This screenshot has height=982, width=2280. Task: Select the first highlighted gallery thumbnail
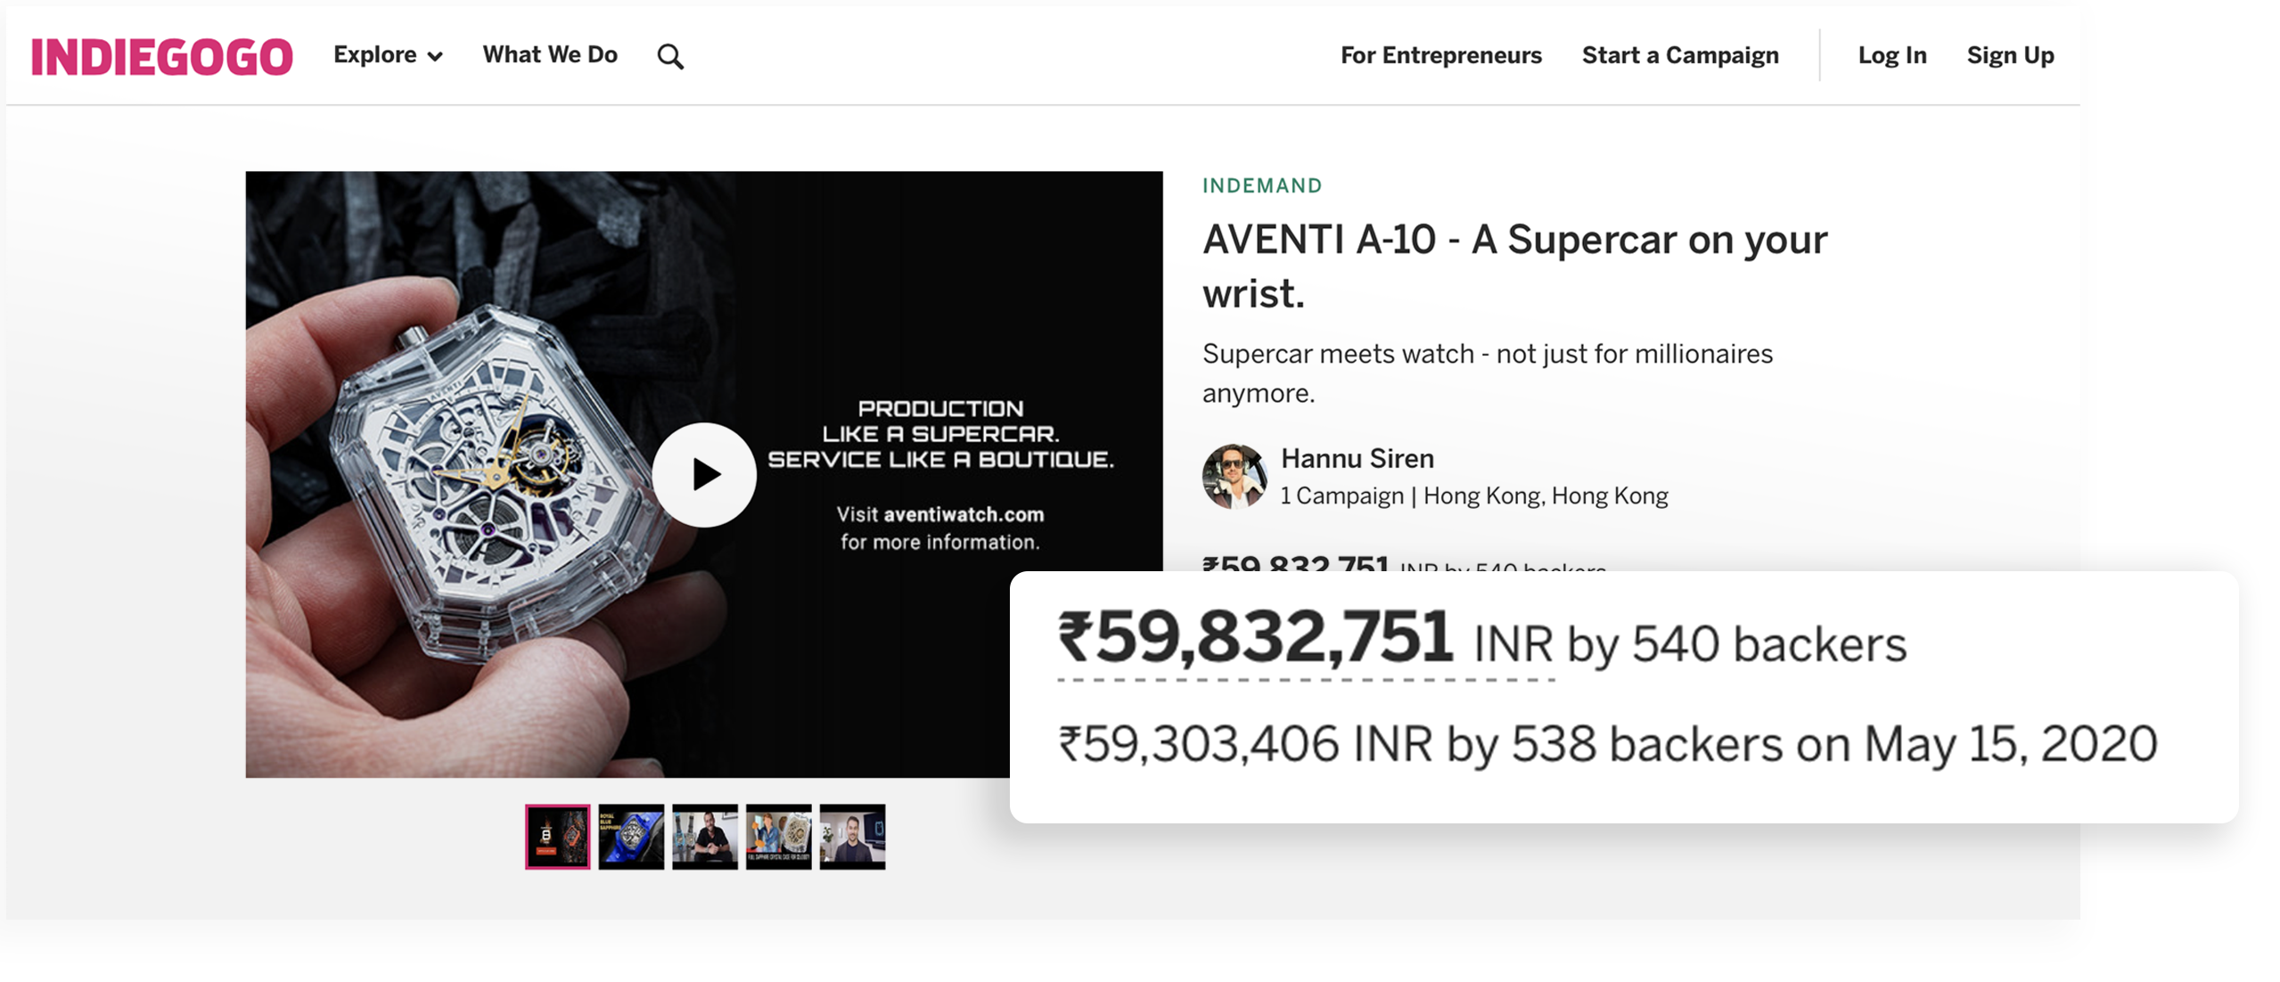click(557, 837)
